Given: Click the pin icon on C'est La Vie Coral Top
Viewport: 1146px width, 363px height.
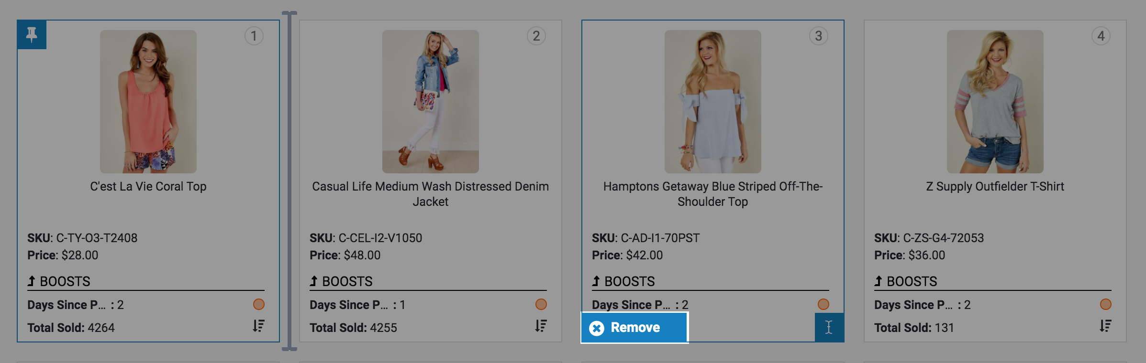Looking at the screenshot, I should 32,34.
